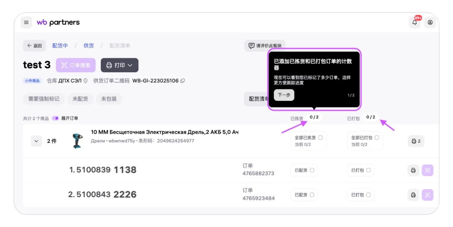Go to 配货中 breadcrumb
This screenshot has height=227, width=453.
pos(60,46)
